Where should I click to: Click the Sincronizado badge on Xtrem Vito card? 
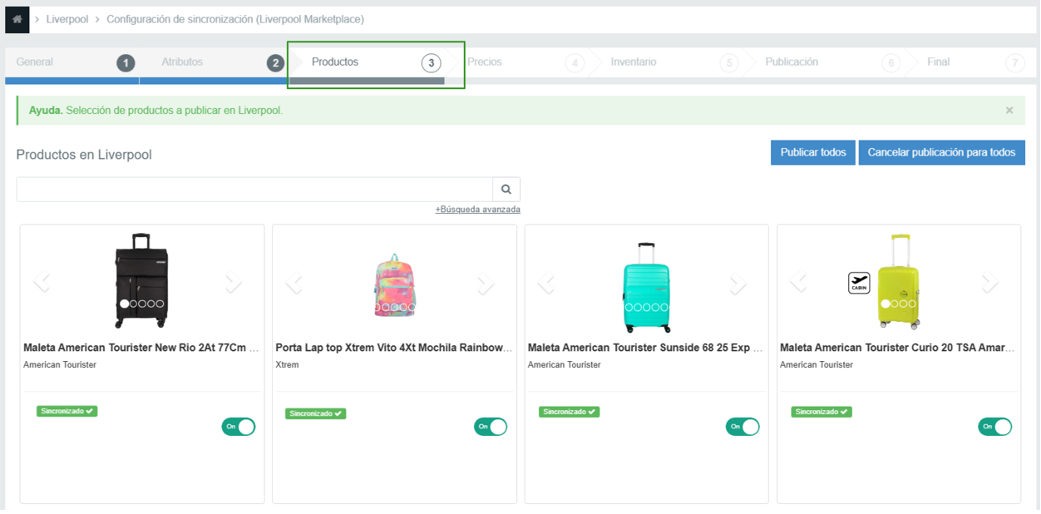point(315,413)
